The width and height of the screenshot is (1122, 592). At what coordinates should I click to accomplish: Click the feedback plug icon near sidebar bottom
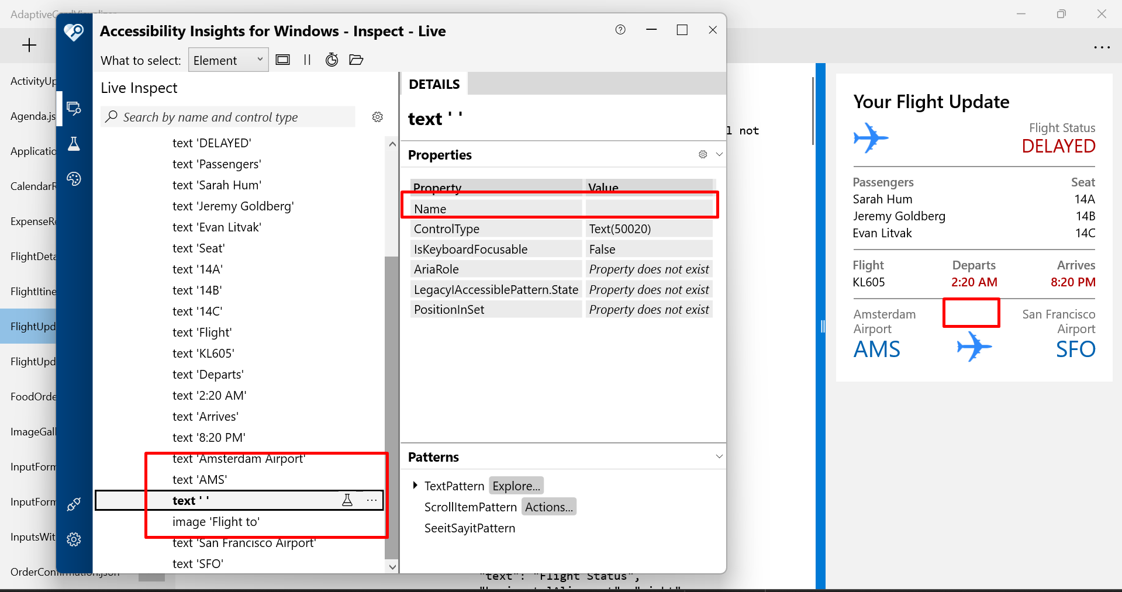pos(74,504)
